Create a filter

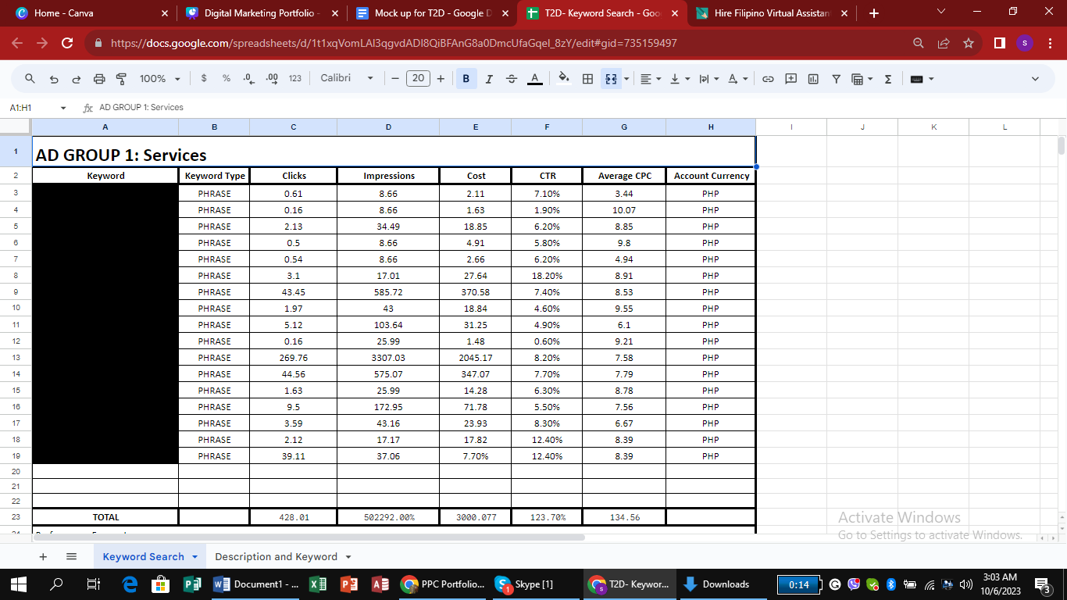(x=836, y=79)
